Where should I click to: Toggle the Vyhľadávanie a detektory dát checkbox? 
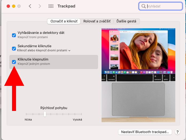[14, 35]
